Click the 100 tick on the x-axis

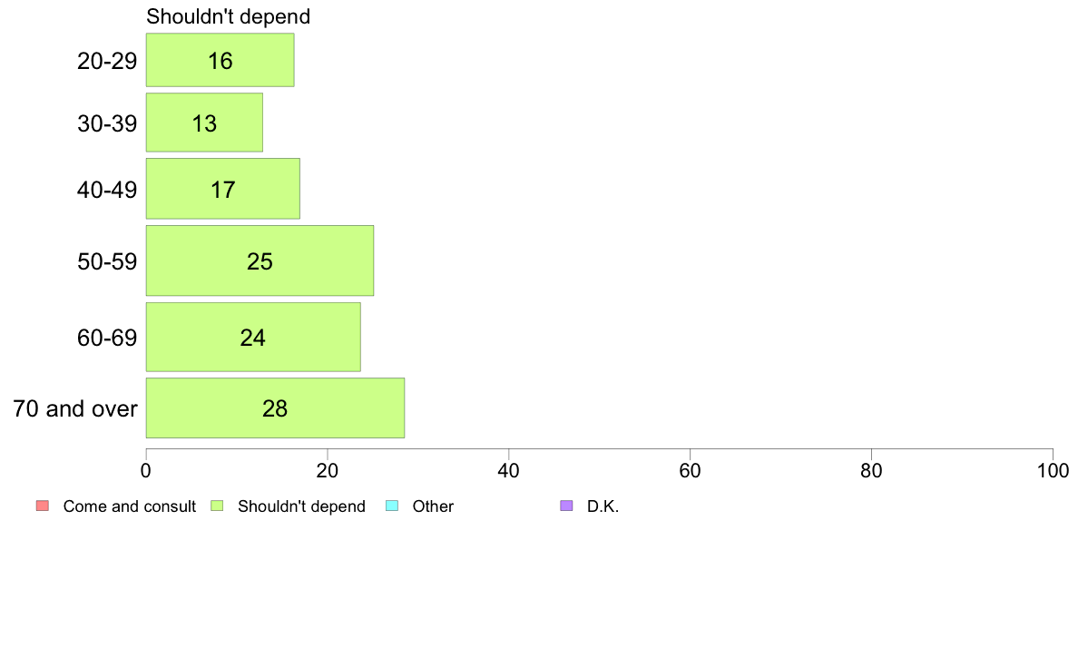click(x=1053, y=471)
